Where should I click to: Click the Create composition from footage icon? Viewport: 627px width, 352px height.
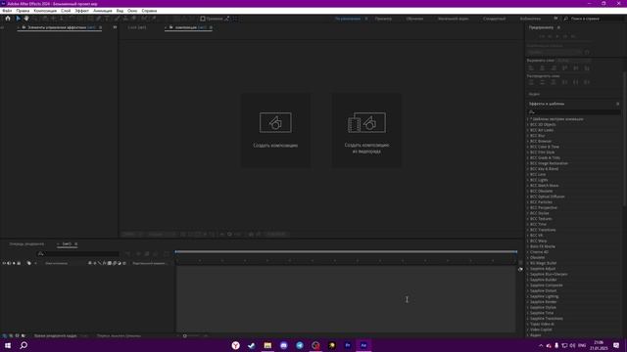click(366, 122)
